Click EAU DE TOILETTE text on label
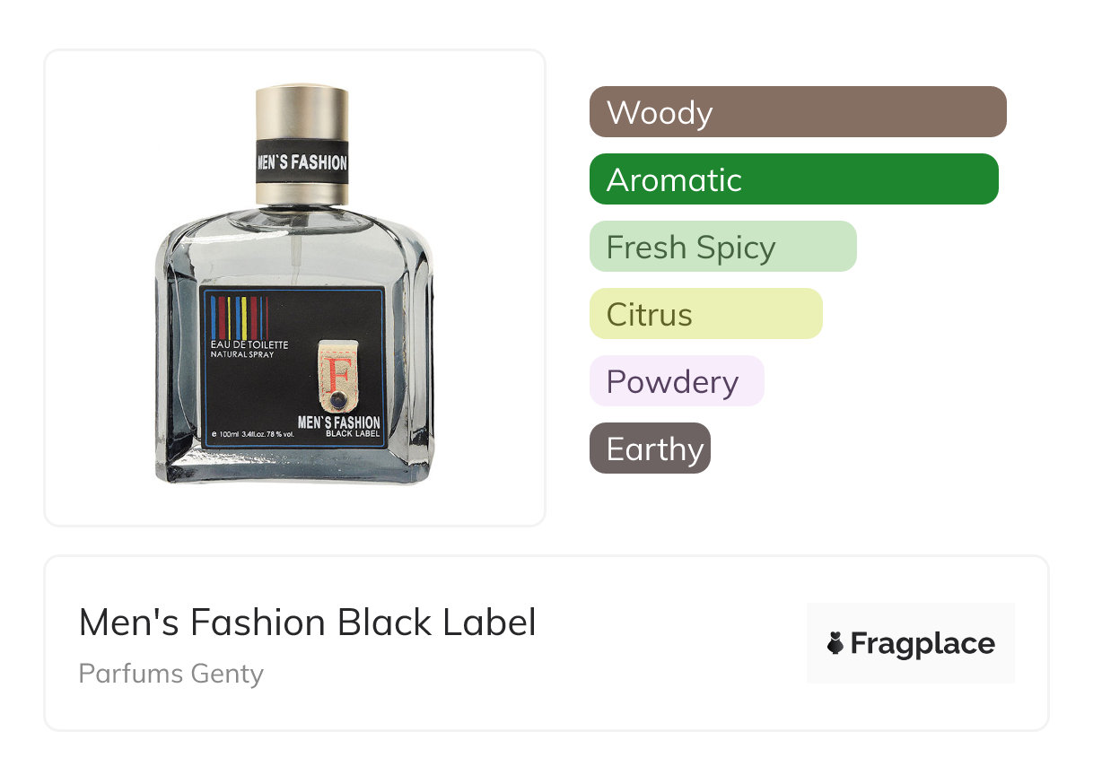 249,344
